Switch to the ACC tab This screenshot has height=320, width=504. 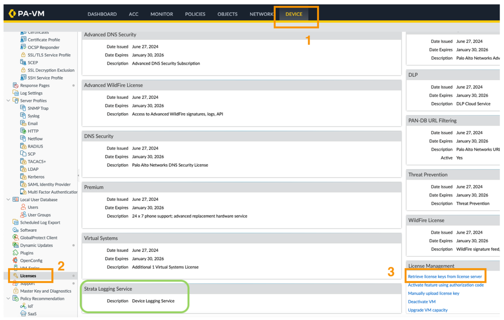coord(134,14)
